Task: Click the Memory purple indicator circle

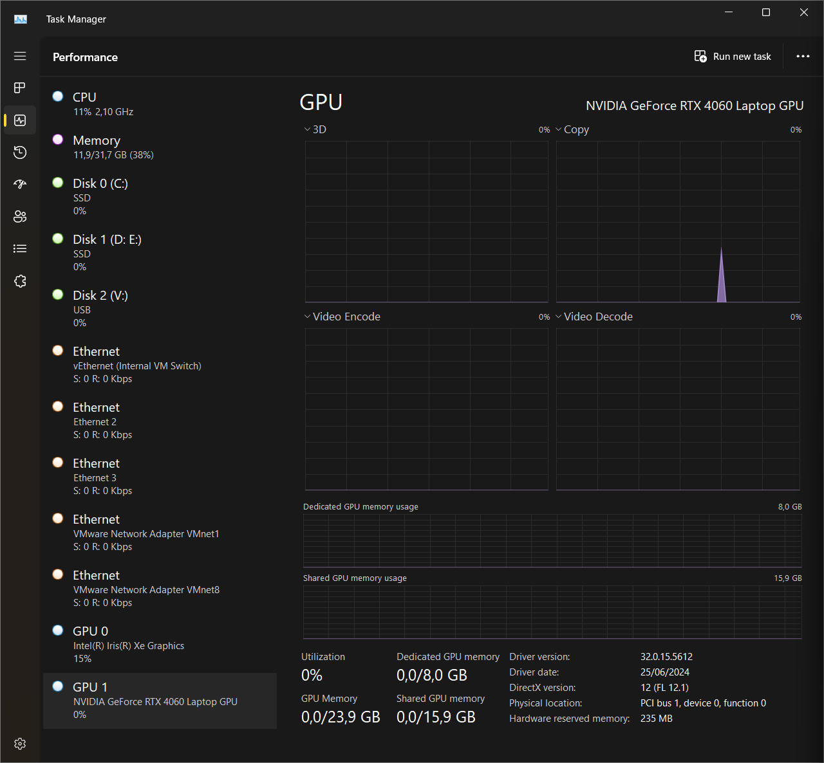Action: (x=58, y=139)
